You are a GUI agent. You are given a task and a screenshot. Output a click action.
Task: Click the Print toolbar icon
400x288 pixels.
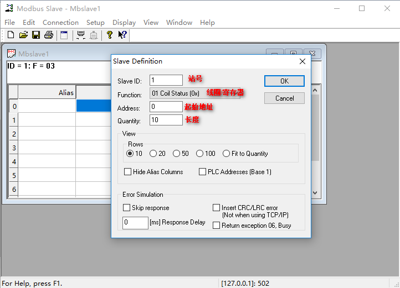[x=49, y=35]
